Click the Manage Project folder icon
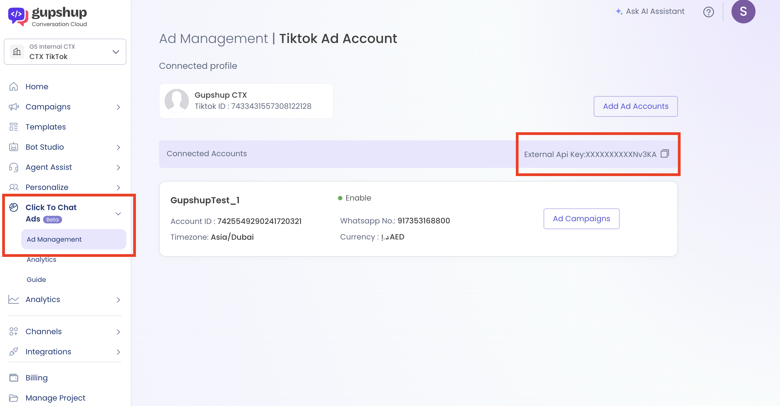Viewport: 780px width, 406px height. coord(14,398)
